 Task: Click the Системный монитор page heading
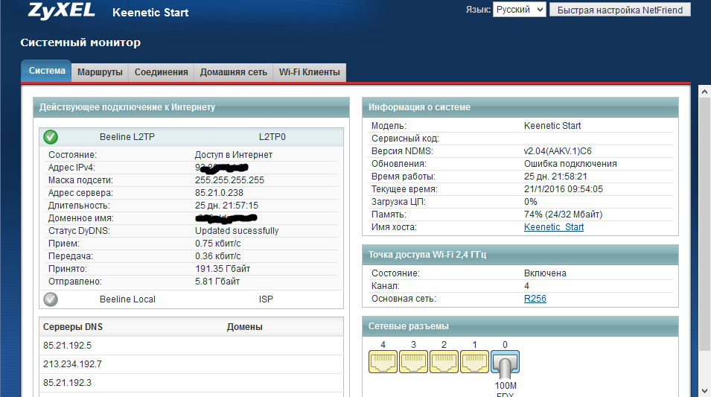tap(80, 42)
